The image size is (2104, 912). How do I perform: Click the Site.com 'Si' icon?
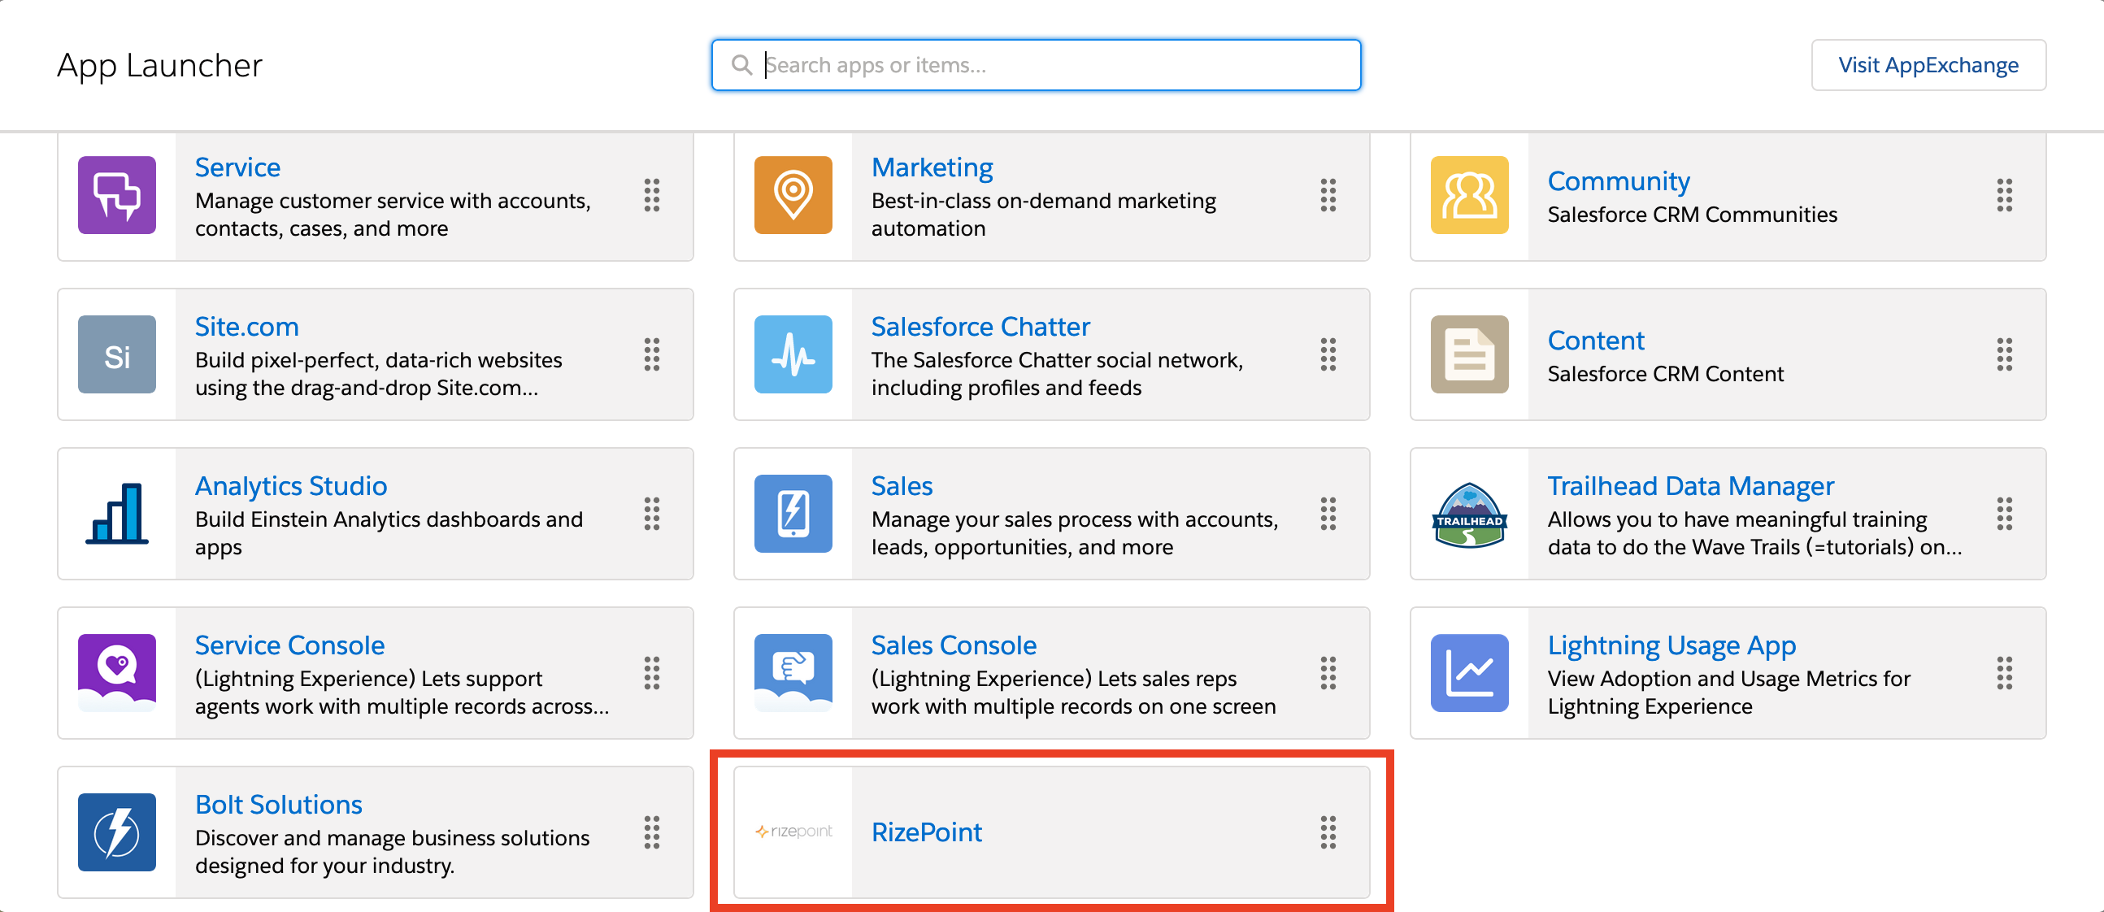[117, 354]
